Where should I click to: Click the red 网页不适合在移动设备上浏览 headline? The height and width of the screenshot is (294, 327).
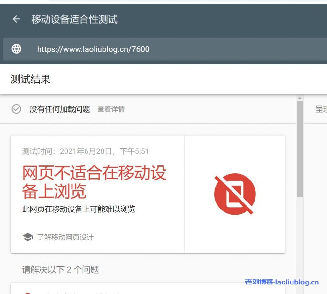pyautogui.click(x=94, y=182)
